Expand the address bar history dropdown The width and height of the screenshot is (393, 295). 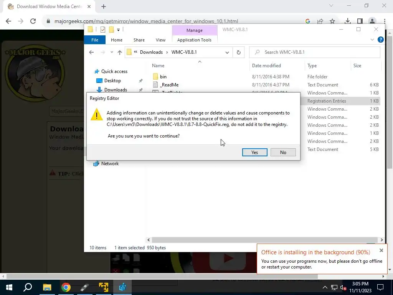(x=227, y=52)
